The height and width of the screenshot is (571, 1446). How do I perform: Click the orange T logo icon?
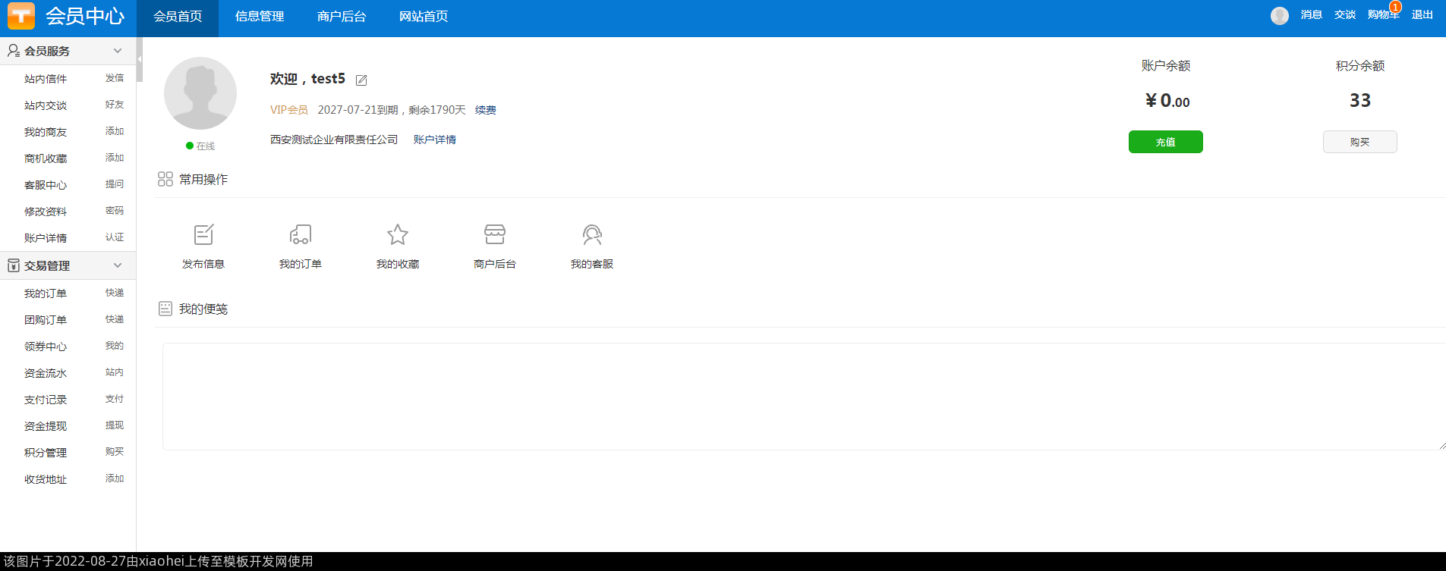(x=21, y=16)
